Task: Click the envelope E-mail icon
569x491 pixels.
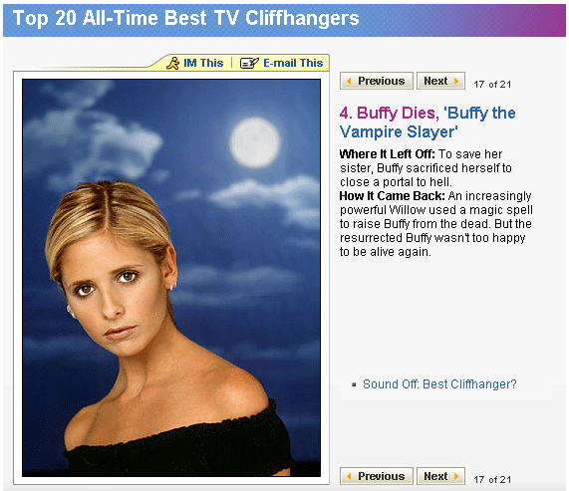Action: [249, 63]
